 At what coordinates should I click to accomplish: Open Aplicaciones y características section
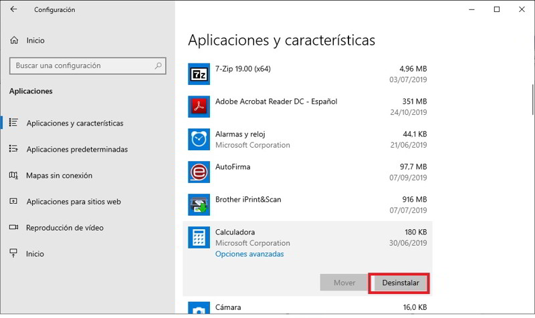74,124
